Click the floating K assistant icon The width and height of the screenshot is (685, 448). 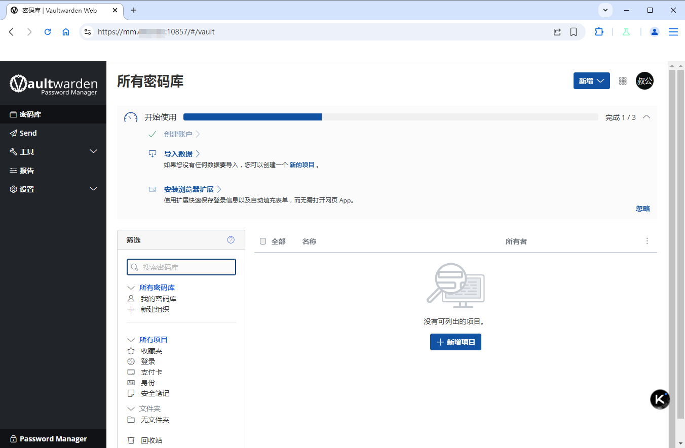point(660,399)
